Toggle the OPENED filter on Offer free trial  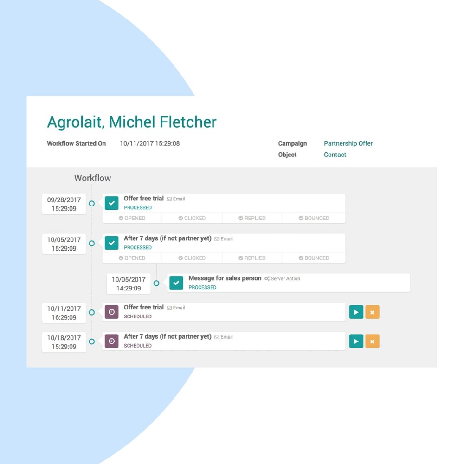(x=132, y=218)
